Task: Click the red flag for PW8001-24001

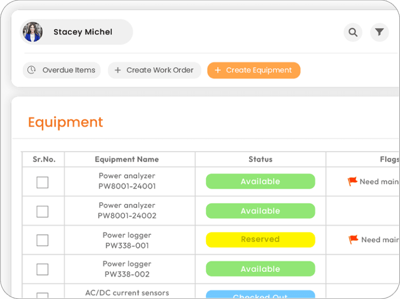Action: pos(352,181)
